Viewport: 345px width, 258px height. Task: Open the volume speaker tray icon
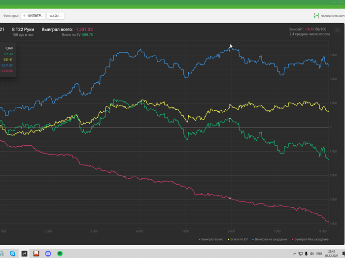click(x=312, y=254)
